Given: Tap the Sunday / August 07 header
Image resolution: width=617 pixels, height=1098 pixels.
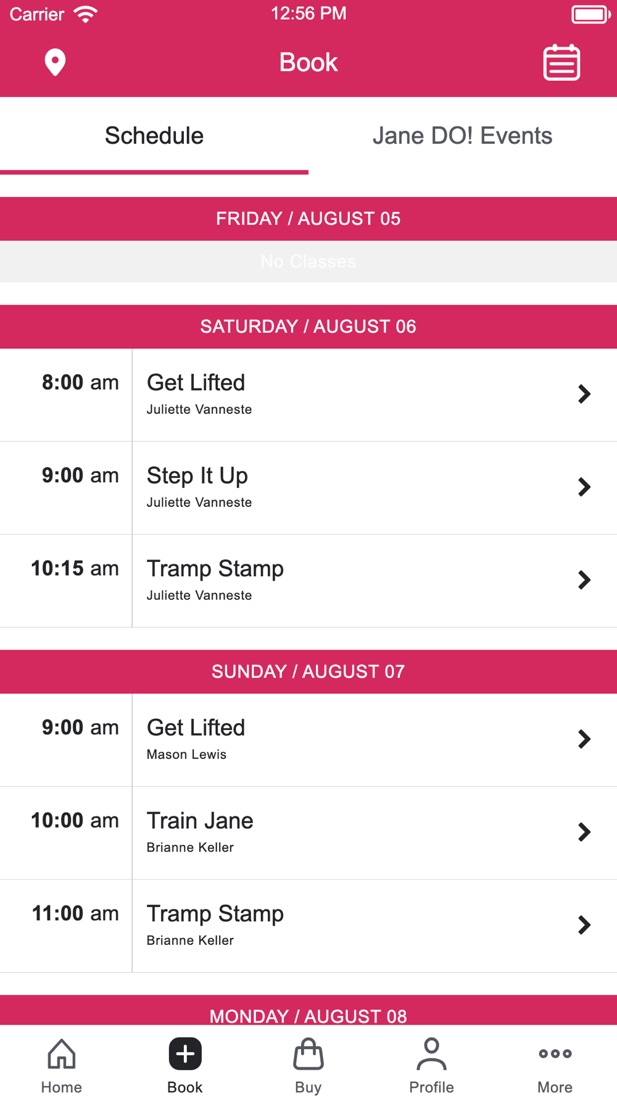Looking at the screenshot, I should (308, 671).
